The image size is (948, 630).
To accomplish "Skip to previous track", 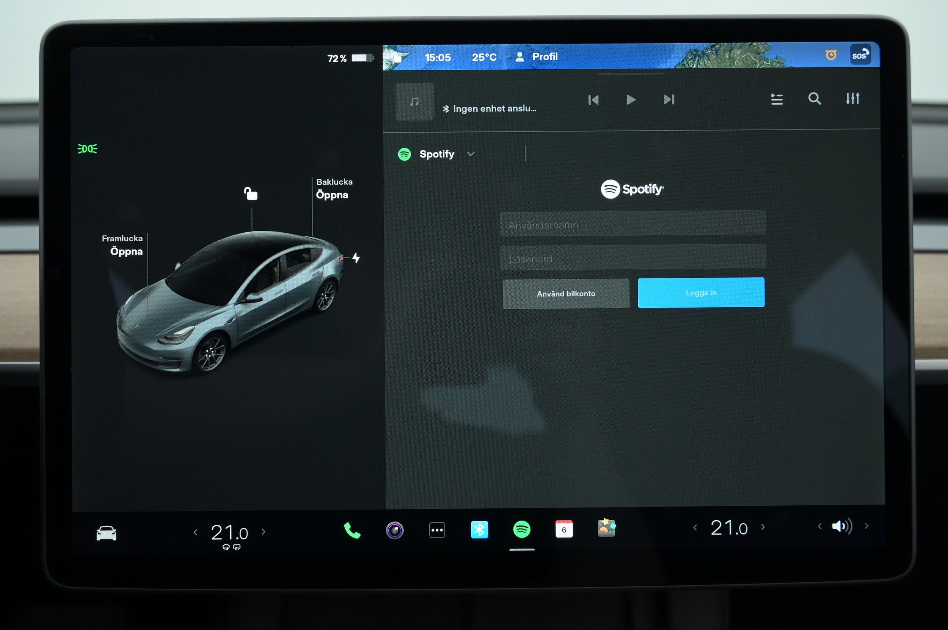I will [x=593, y=100].
